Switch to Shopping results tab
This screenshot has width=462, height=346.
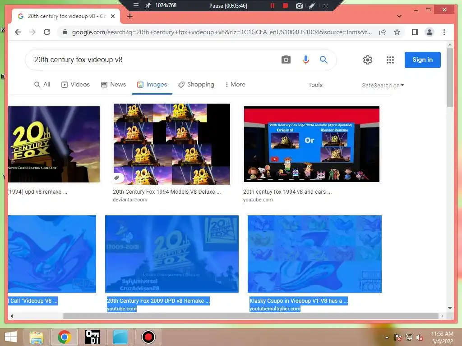(196, 85)
